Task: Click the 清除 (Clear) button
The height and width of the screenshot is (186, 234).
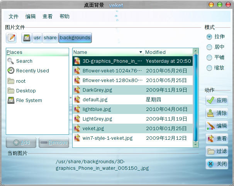Action: click(x=217, y=113)
